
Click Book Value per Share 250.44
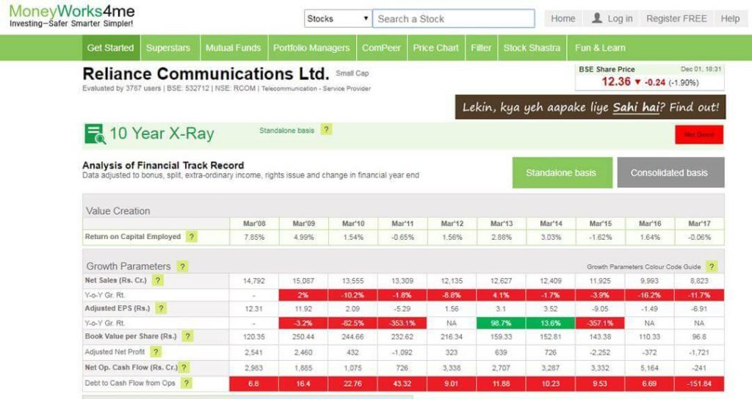303,337
